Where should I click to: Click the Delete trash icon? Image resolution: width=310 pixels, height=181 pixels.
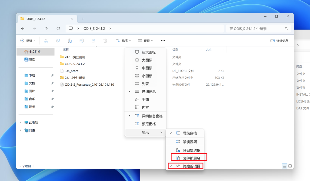(x=105, y=40)
